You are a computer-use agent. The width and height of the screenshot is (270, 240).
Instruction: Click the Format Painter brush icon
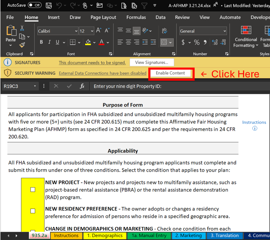[x=22, y=45]
